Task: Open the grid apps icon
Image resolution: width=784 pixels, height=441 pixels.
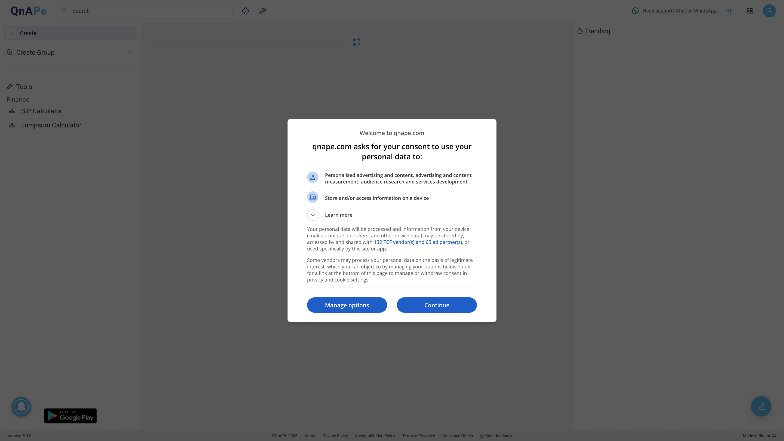Action: point(750,11)
